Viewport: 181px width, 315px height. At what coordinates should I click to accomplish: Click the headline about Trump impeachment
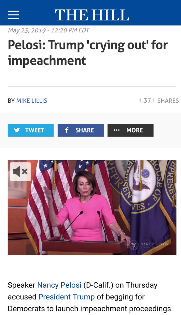(88, 52)
